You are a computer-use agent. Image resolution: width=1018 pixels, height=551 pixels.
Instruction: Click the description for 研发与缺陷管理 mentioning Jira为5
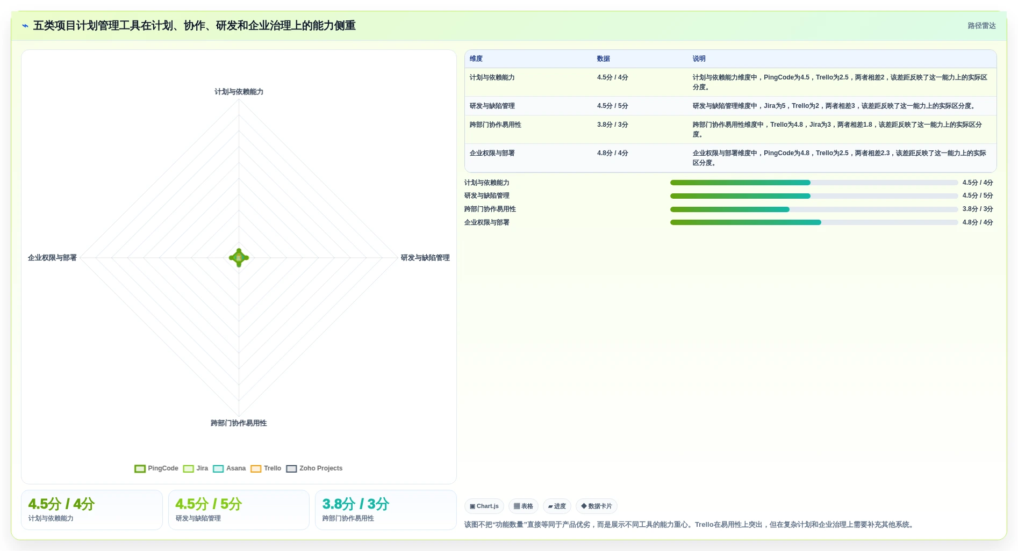coord(834,106)
